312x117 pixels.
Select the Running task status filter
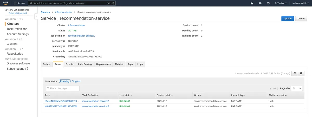(x=64, y=81)
